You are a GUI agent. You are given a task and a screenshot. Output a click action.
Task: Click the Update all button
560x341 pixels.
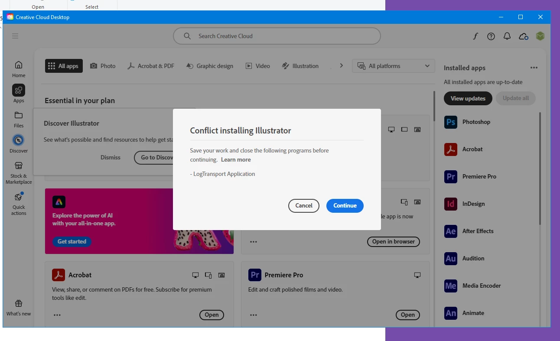click(x=516, y=98)
